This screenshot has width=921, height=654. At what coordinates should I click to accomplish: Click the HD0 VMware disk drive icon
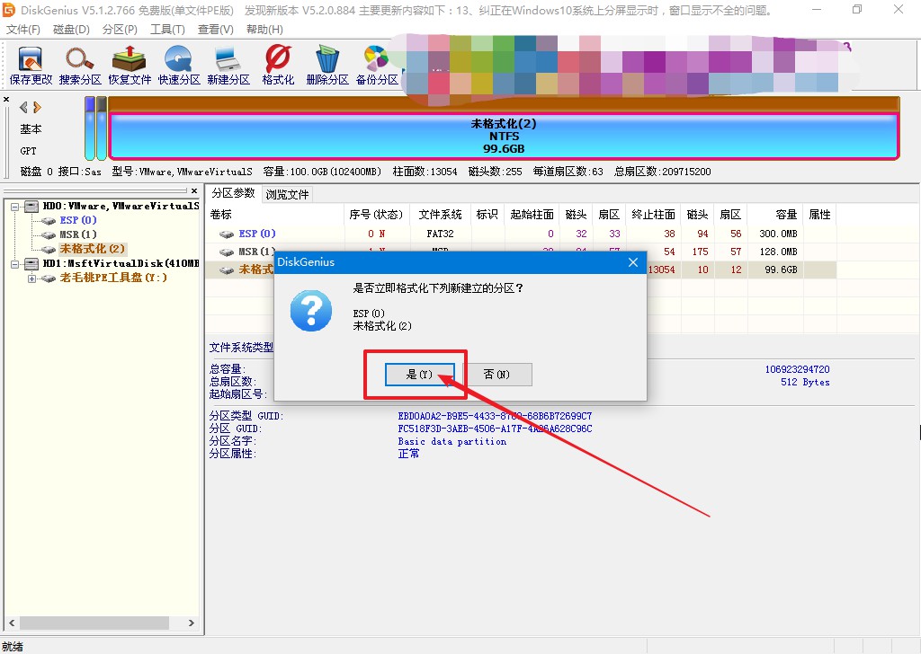pyautogui.click(x=31, y=206)
